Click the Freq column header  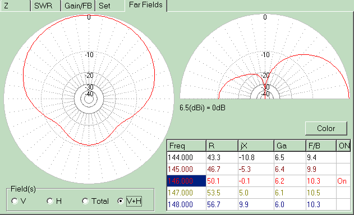pyautogui.click(x=186, y=146)
